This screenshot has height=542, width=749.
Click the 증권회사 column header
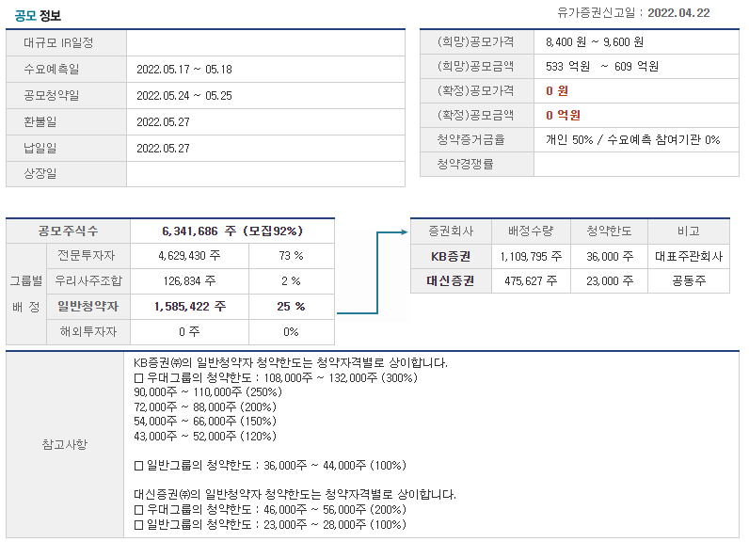click(451, 231)
